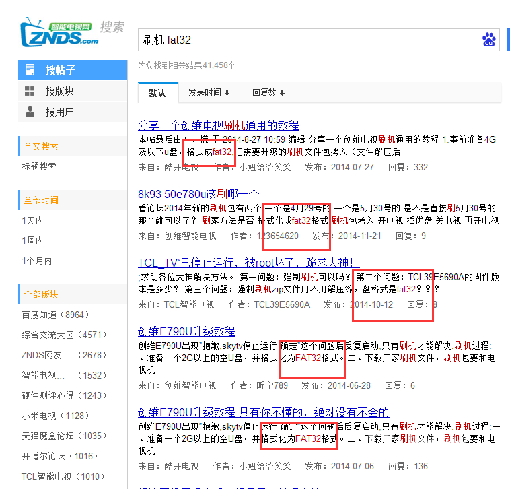This screenshot has width=510, height=489.
Task: Select 全部时间 time filter
Action: tap(41, 200)
